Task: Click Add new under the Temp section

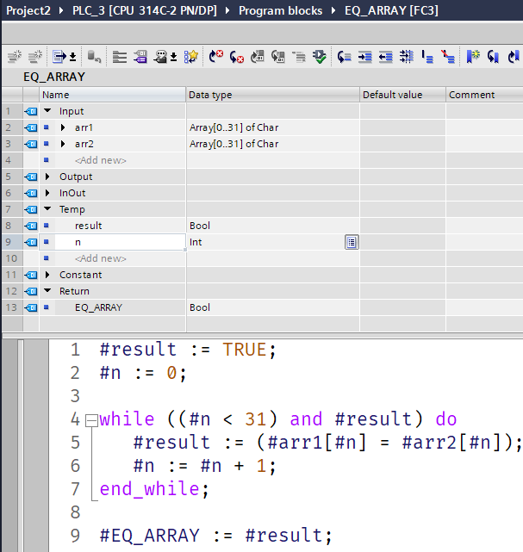Action: click(100, 258)
